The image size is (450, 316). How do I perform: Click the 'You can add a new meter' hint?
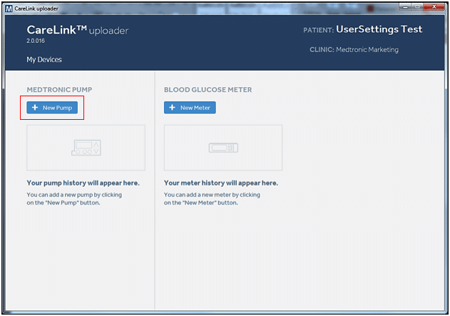coord(212,198)
